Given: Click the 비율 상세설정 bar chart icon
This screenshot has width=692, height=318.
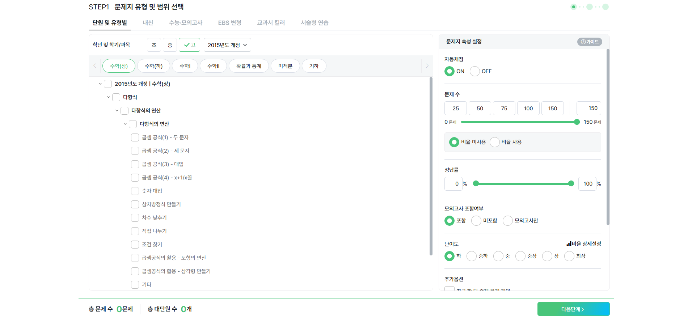Looking at the screenshot, I should click(x=569, y=244).
